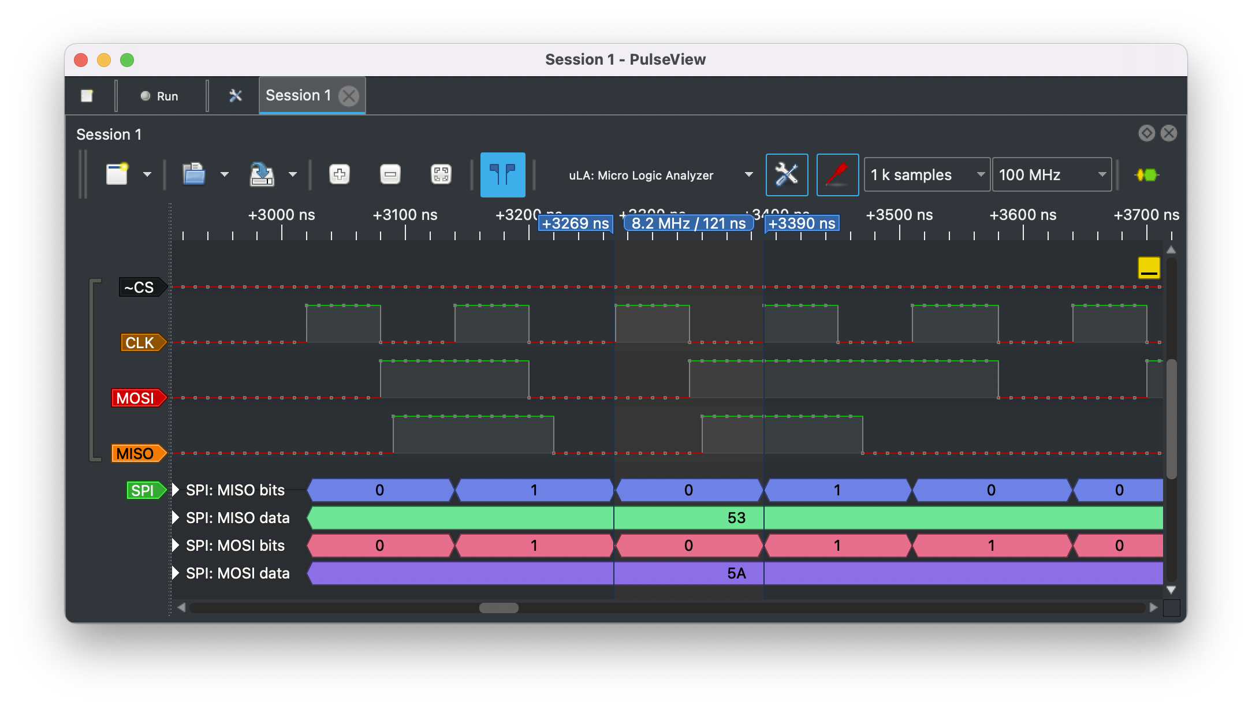Expand the SPI: MOSI data row
This screenshot has height=709, width=1252.
[176, 573]
